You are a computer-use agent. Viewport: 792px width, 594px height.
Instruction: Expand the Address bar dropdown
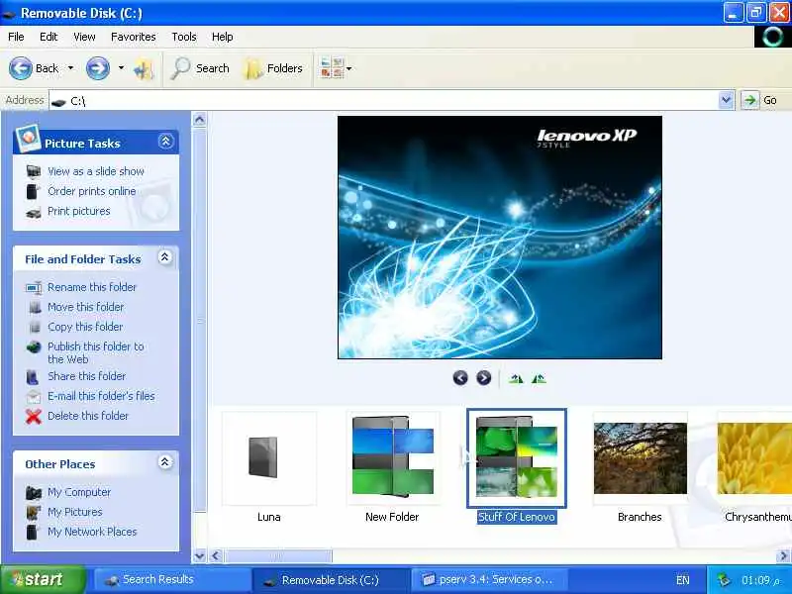click(726, 100)
